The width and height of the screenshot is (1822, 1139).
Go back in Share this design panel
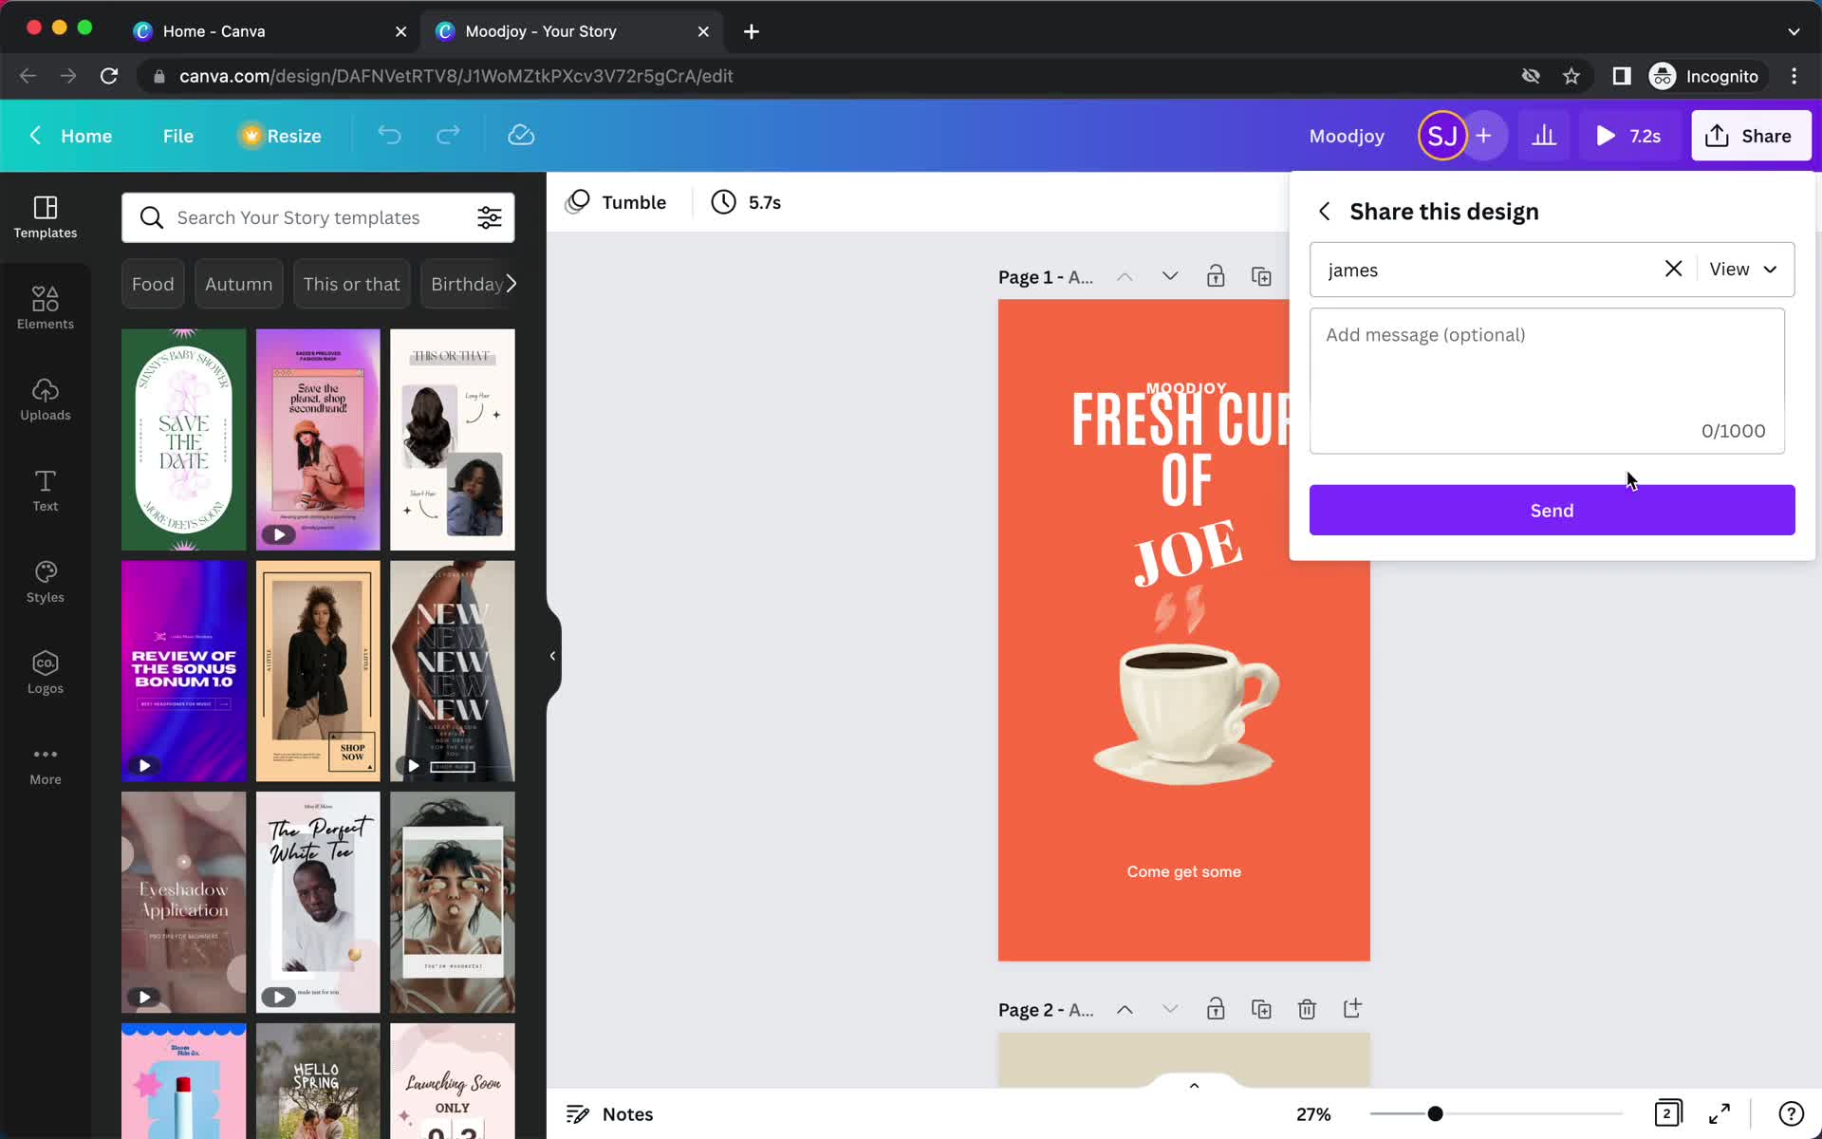(x=1325, y=212)
